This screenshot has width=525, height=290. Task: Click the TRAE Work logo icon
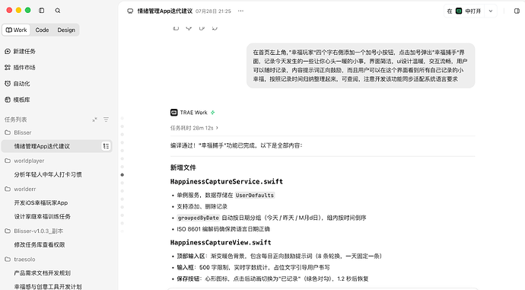pos(173,113)
